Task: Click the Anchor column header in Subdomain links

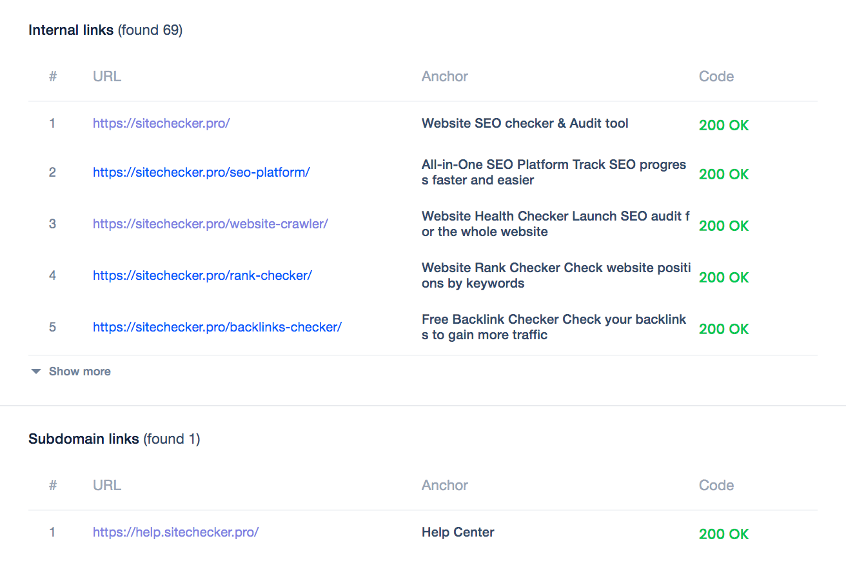Action: tap(445, 485)
